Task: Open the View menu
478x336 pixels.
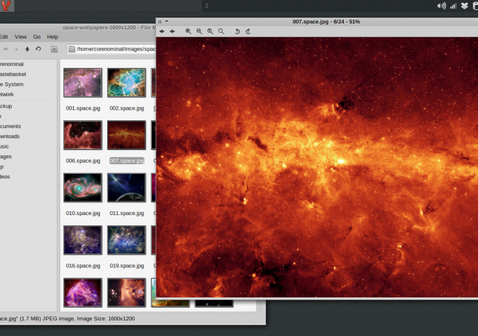Action: click(x=21, y=37)
